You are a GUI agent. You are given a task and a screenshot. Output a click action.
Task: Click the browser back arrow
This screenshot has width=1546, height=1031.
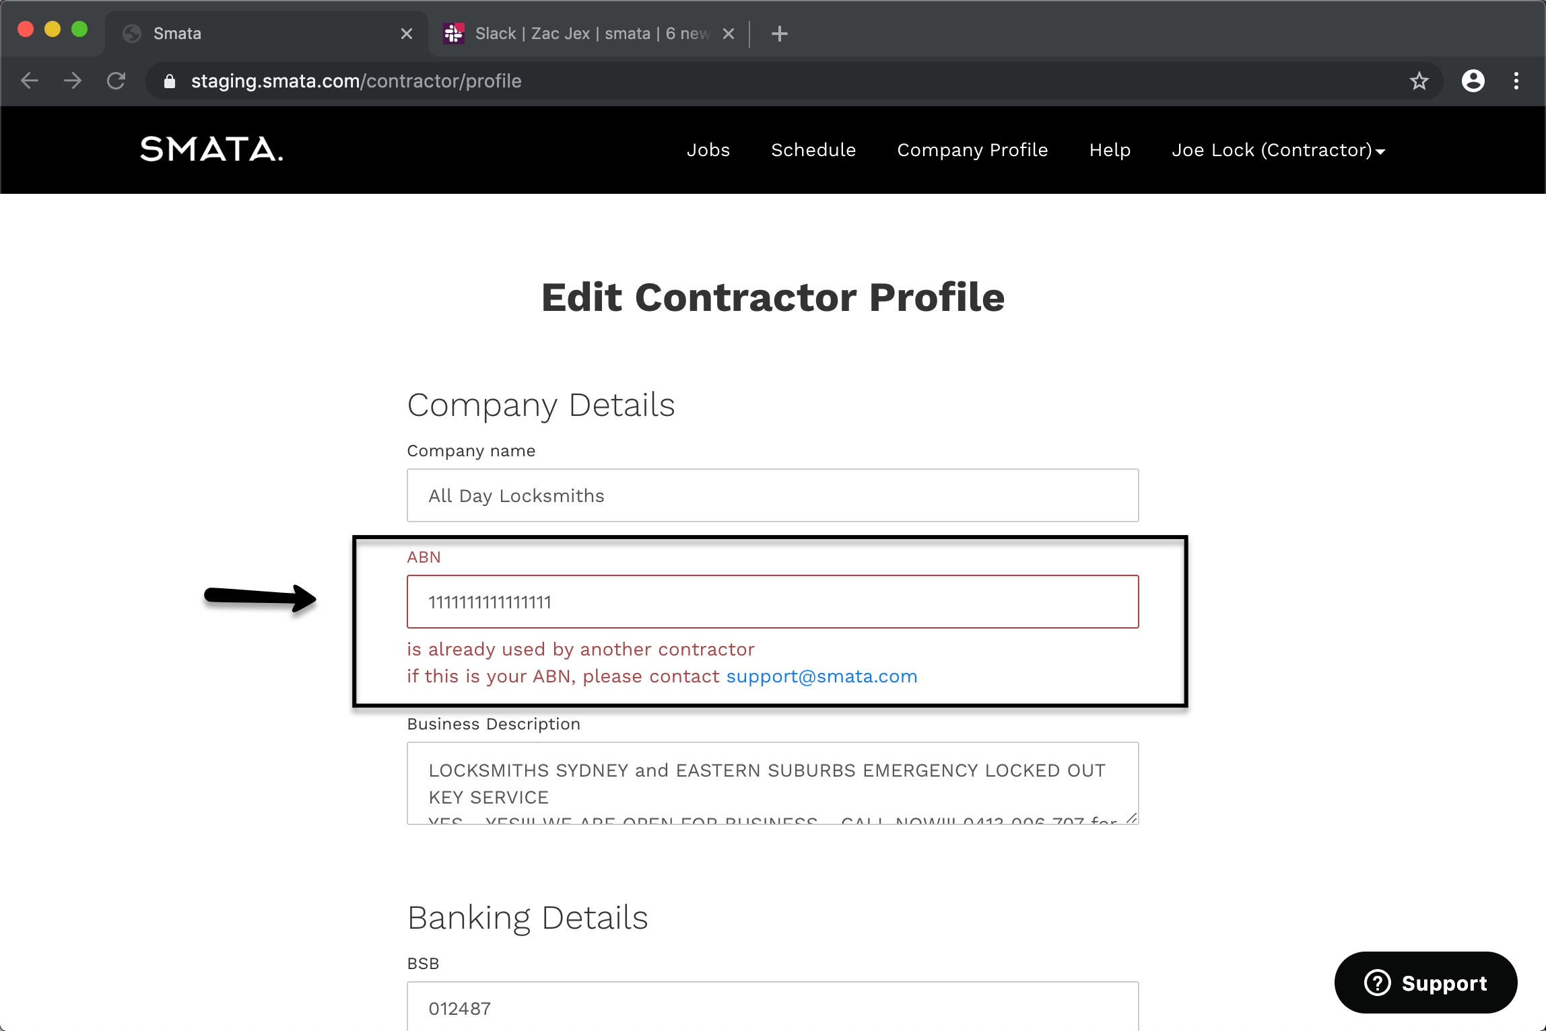pyautogui.click(x=30, y=81)
